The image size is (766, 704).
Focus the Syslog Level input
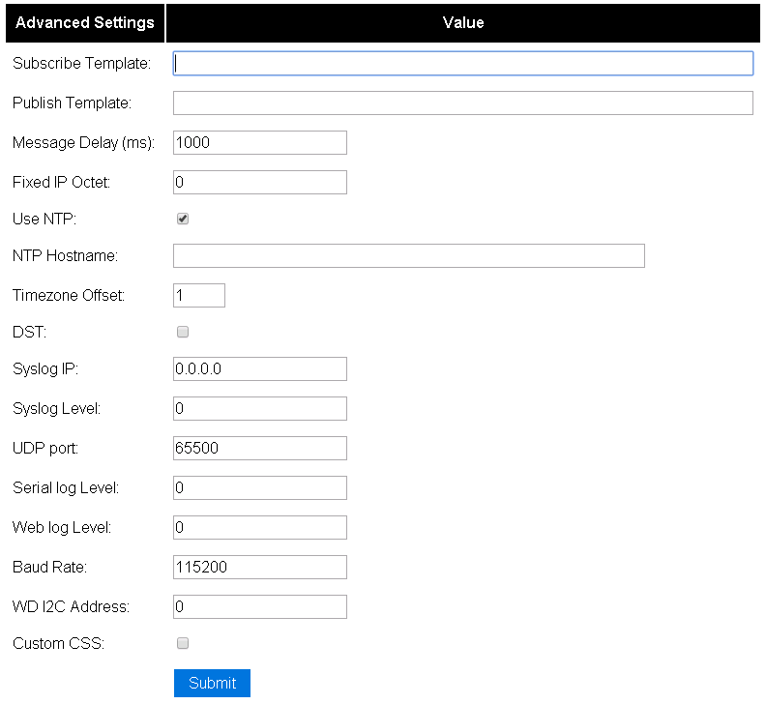[260, 408]
